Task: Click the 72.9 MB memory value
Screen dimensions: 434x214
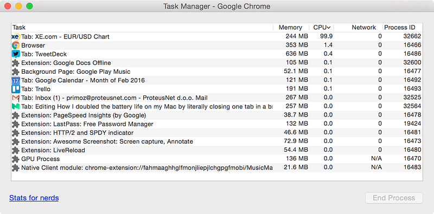Action: [296, 141]
